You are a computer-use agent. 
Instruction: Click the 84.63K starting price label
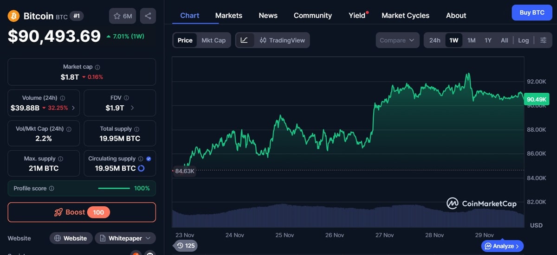click(x=185, y=171)
